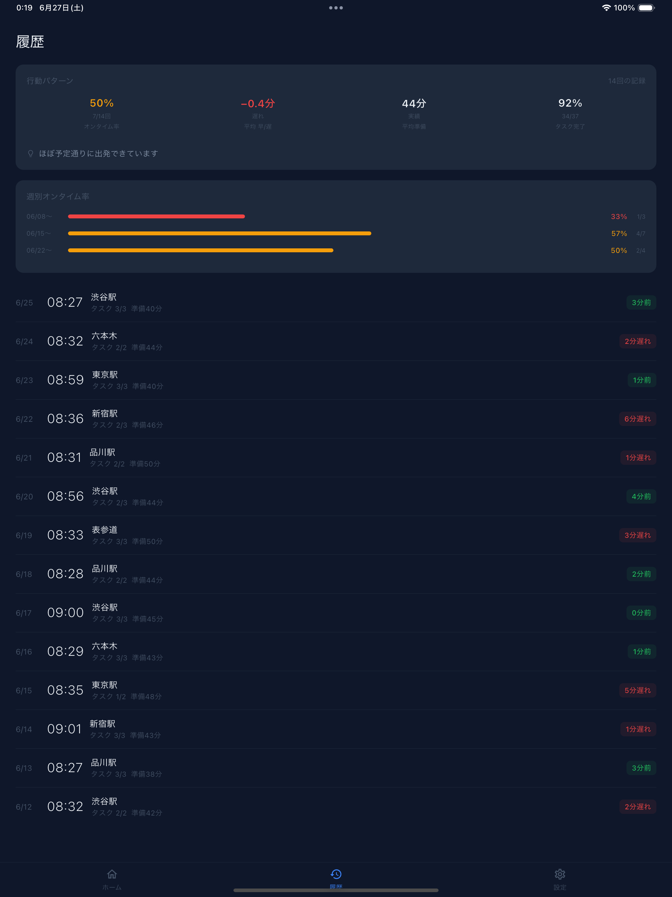Tap the 50% on-time rate statistic
The width and height of the screenshot is (672, 897).
click(x=102, y=103)
